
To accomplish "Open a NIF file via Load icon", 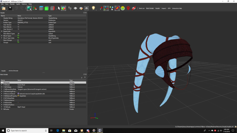I will click(x=3, y=8).
